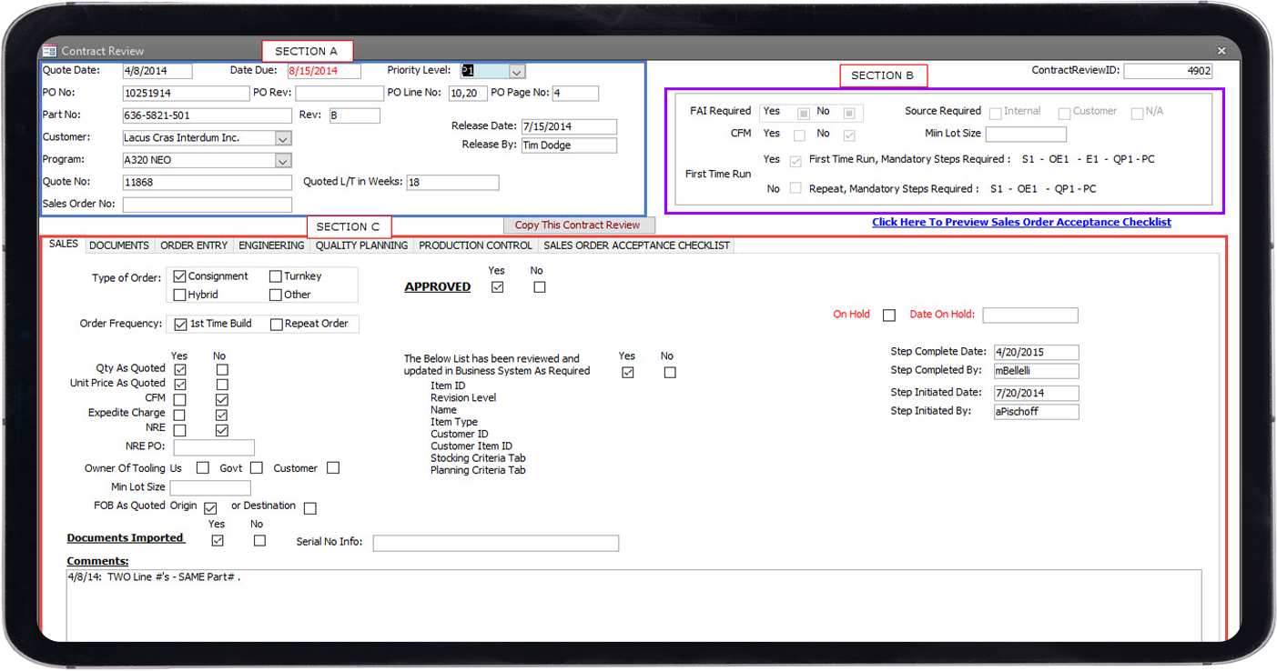Check the On Hold checkbox
The image size is (1277, 671).
click(889, 315)
